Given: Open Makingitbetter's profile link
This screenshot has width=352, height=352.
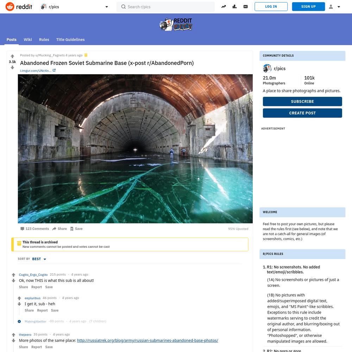Looking at the screenshot, I should (x=36, y=321).
